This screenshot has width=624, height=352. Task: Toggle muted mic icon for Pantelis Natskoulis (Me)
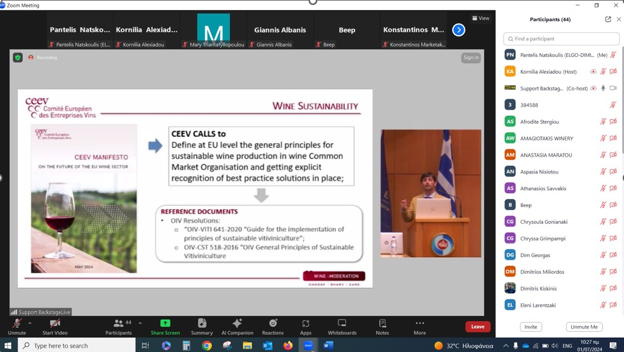pos(613,55)
